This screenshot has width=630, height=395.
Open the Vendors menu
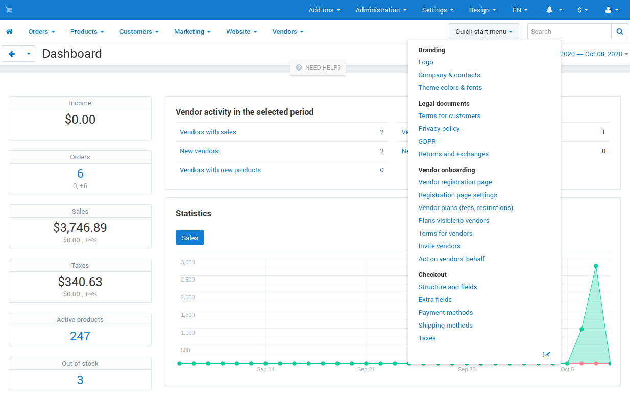tap(288, 32)
